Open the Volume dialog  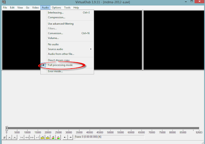pos(67,38)
